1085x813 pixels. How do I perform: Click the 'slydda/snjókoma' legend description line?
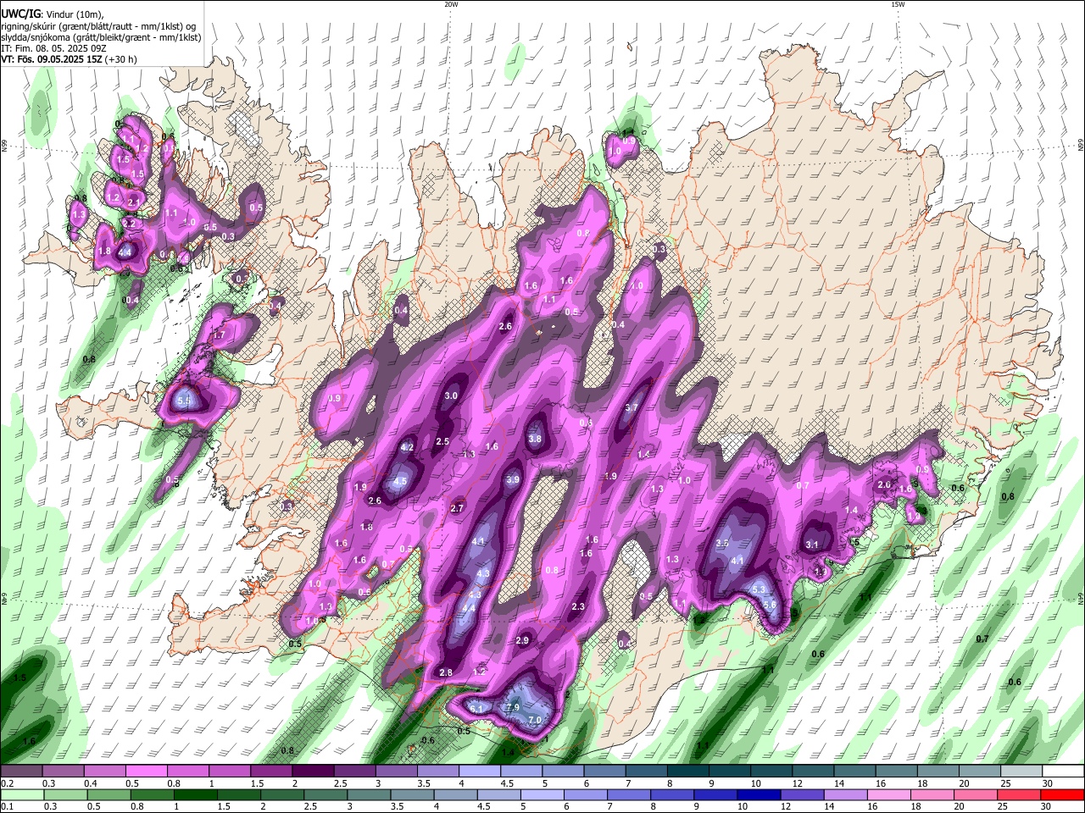pos(101,37)
